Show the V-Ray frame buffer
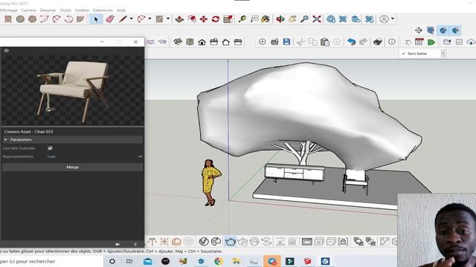Viewport: 476px width, 267px height. (x=307, y=242)
